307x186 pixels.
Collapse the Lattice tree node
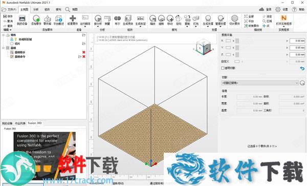point(4,48)
